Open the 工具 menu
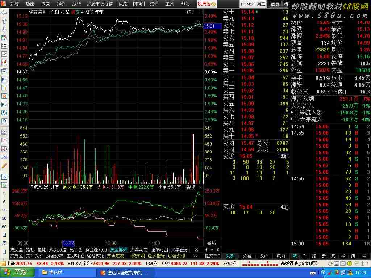 tap(170, 4)
